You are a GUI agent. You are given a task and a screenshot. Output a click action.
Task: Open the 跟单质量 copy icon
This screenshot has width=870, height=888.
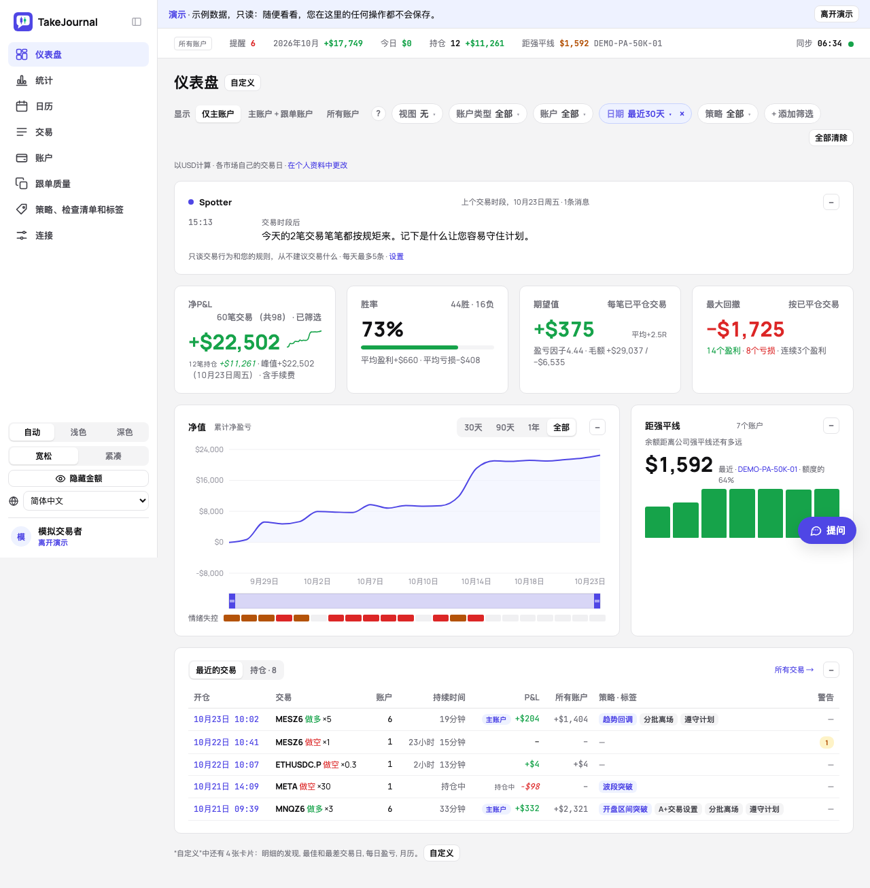22,184
